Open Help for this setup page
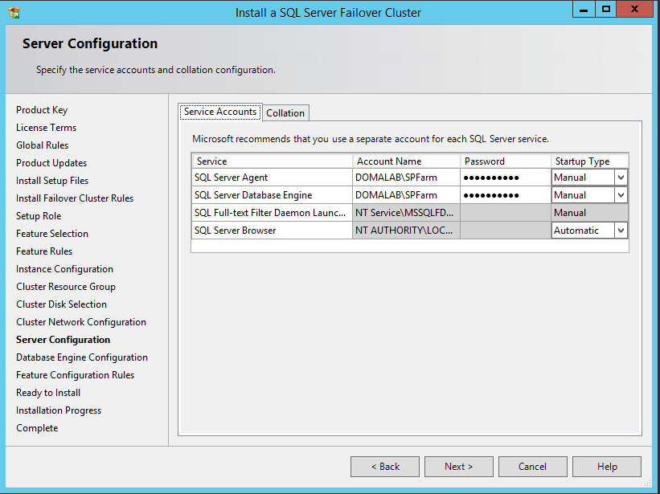 [x=607, y=467]
